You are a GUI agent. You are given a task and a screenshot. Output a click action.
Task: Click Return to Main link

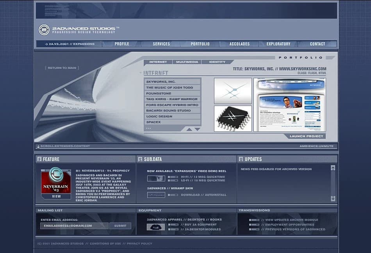[x=62, y=68]
